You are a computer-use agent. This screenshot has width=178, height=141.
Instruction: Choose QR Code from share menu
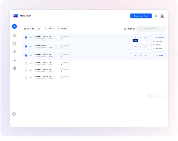coord(158,48)
